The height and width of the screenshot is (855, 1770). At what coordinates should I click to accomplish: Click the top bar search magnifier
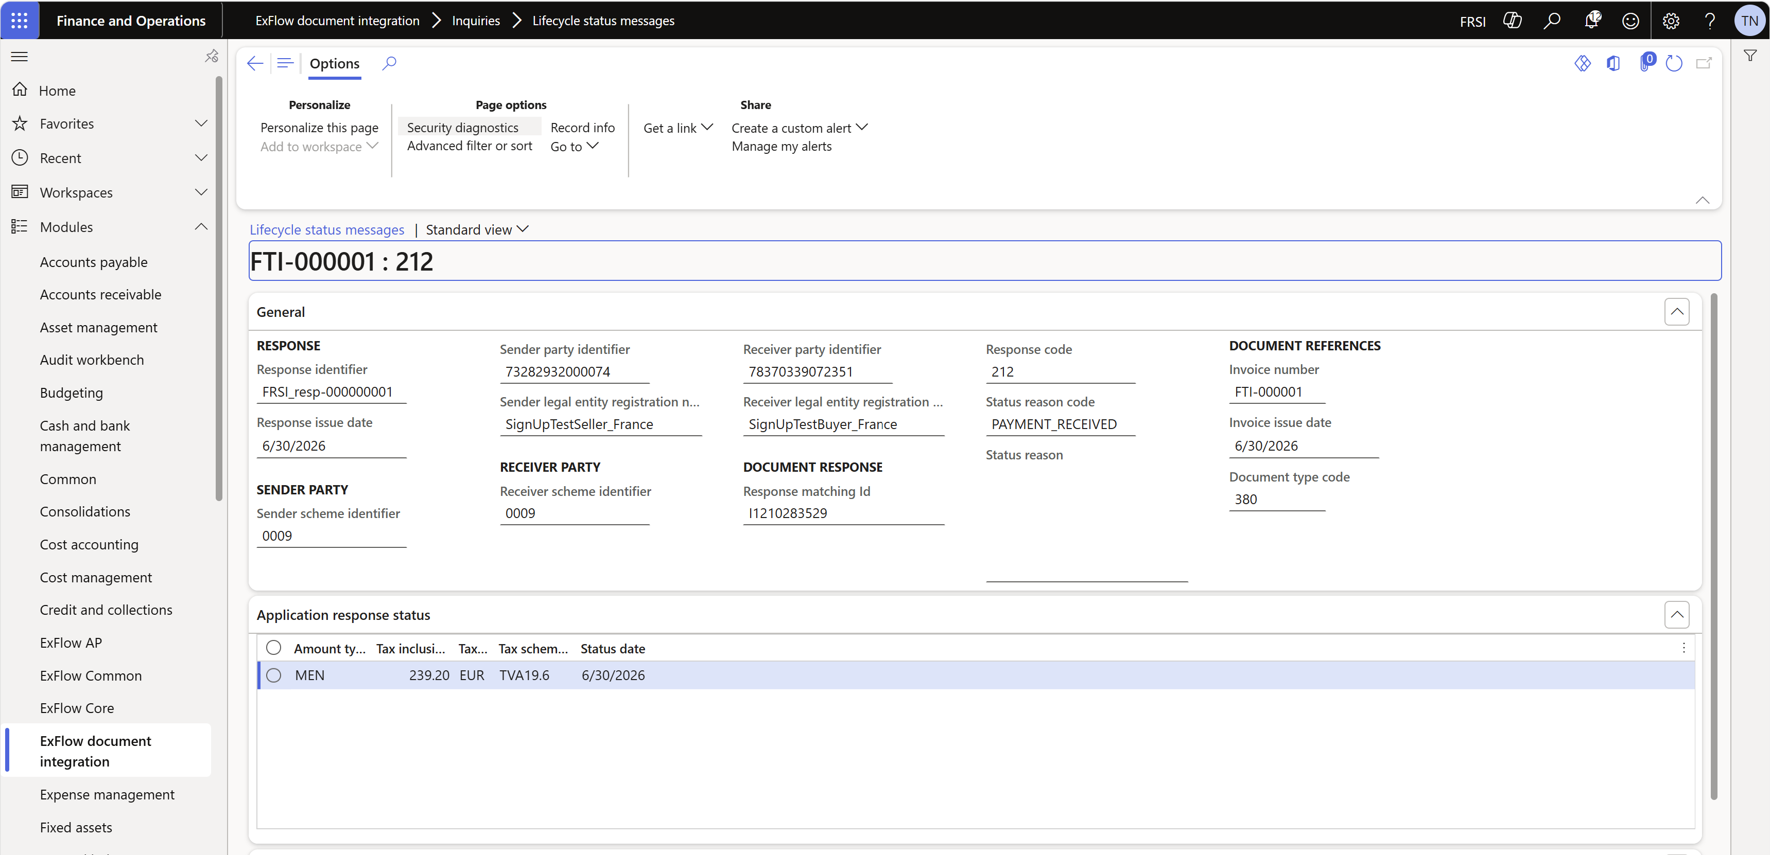[x=1552, y=21]
